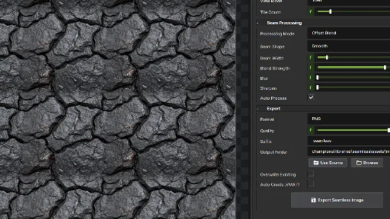Click the tiled rock texture preview
The width and height of the screenshot is (390, 219).
click(x=118, y=109)
